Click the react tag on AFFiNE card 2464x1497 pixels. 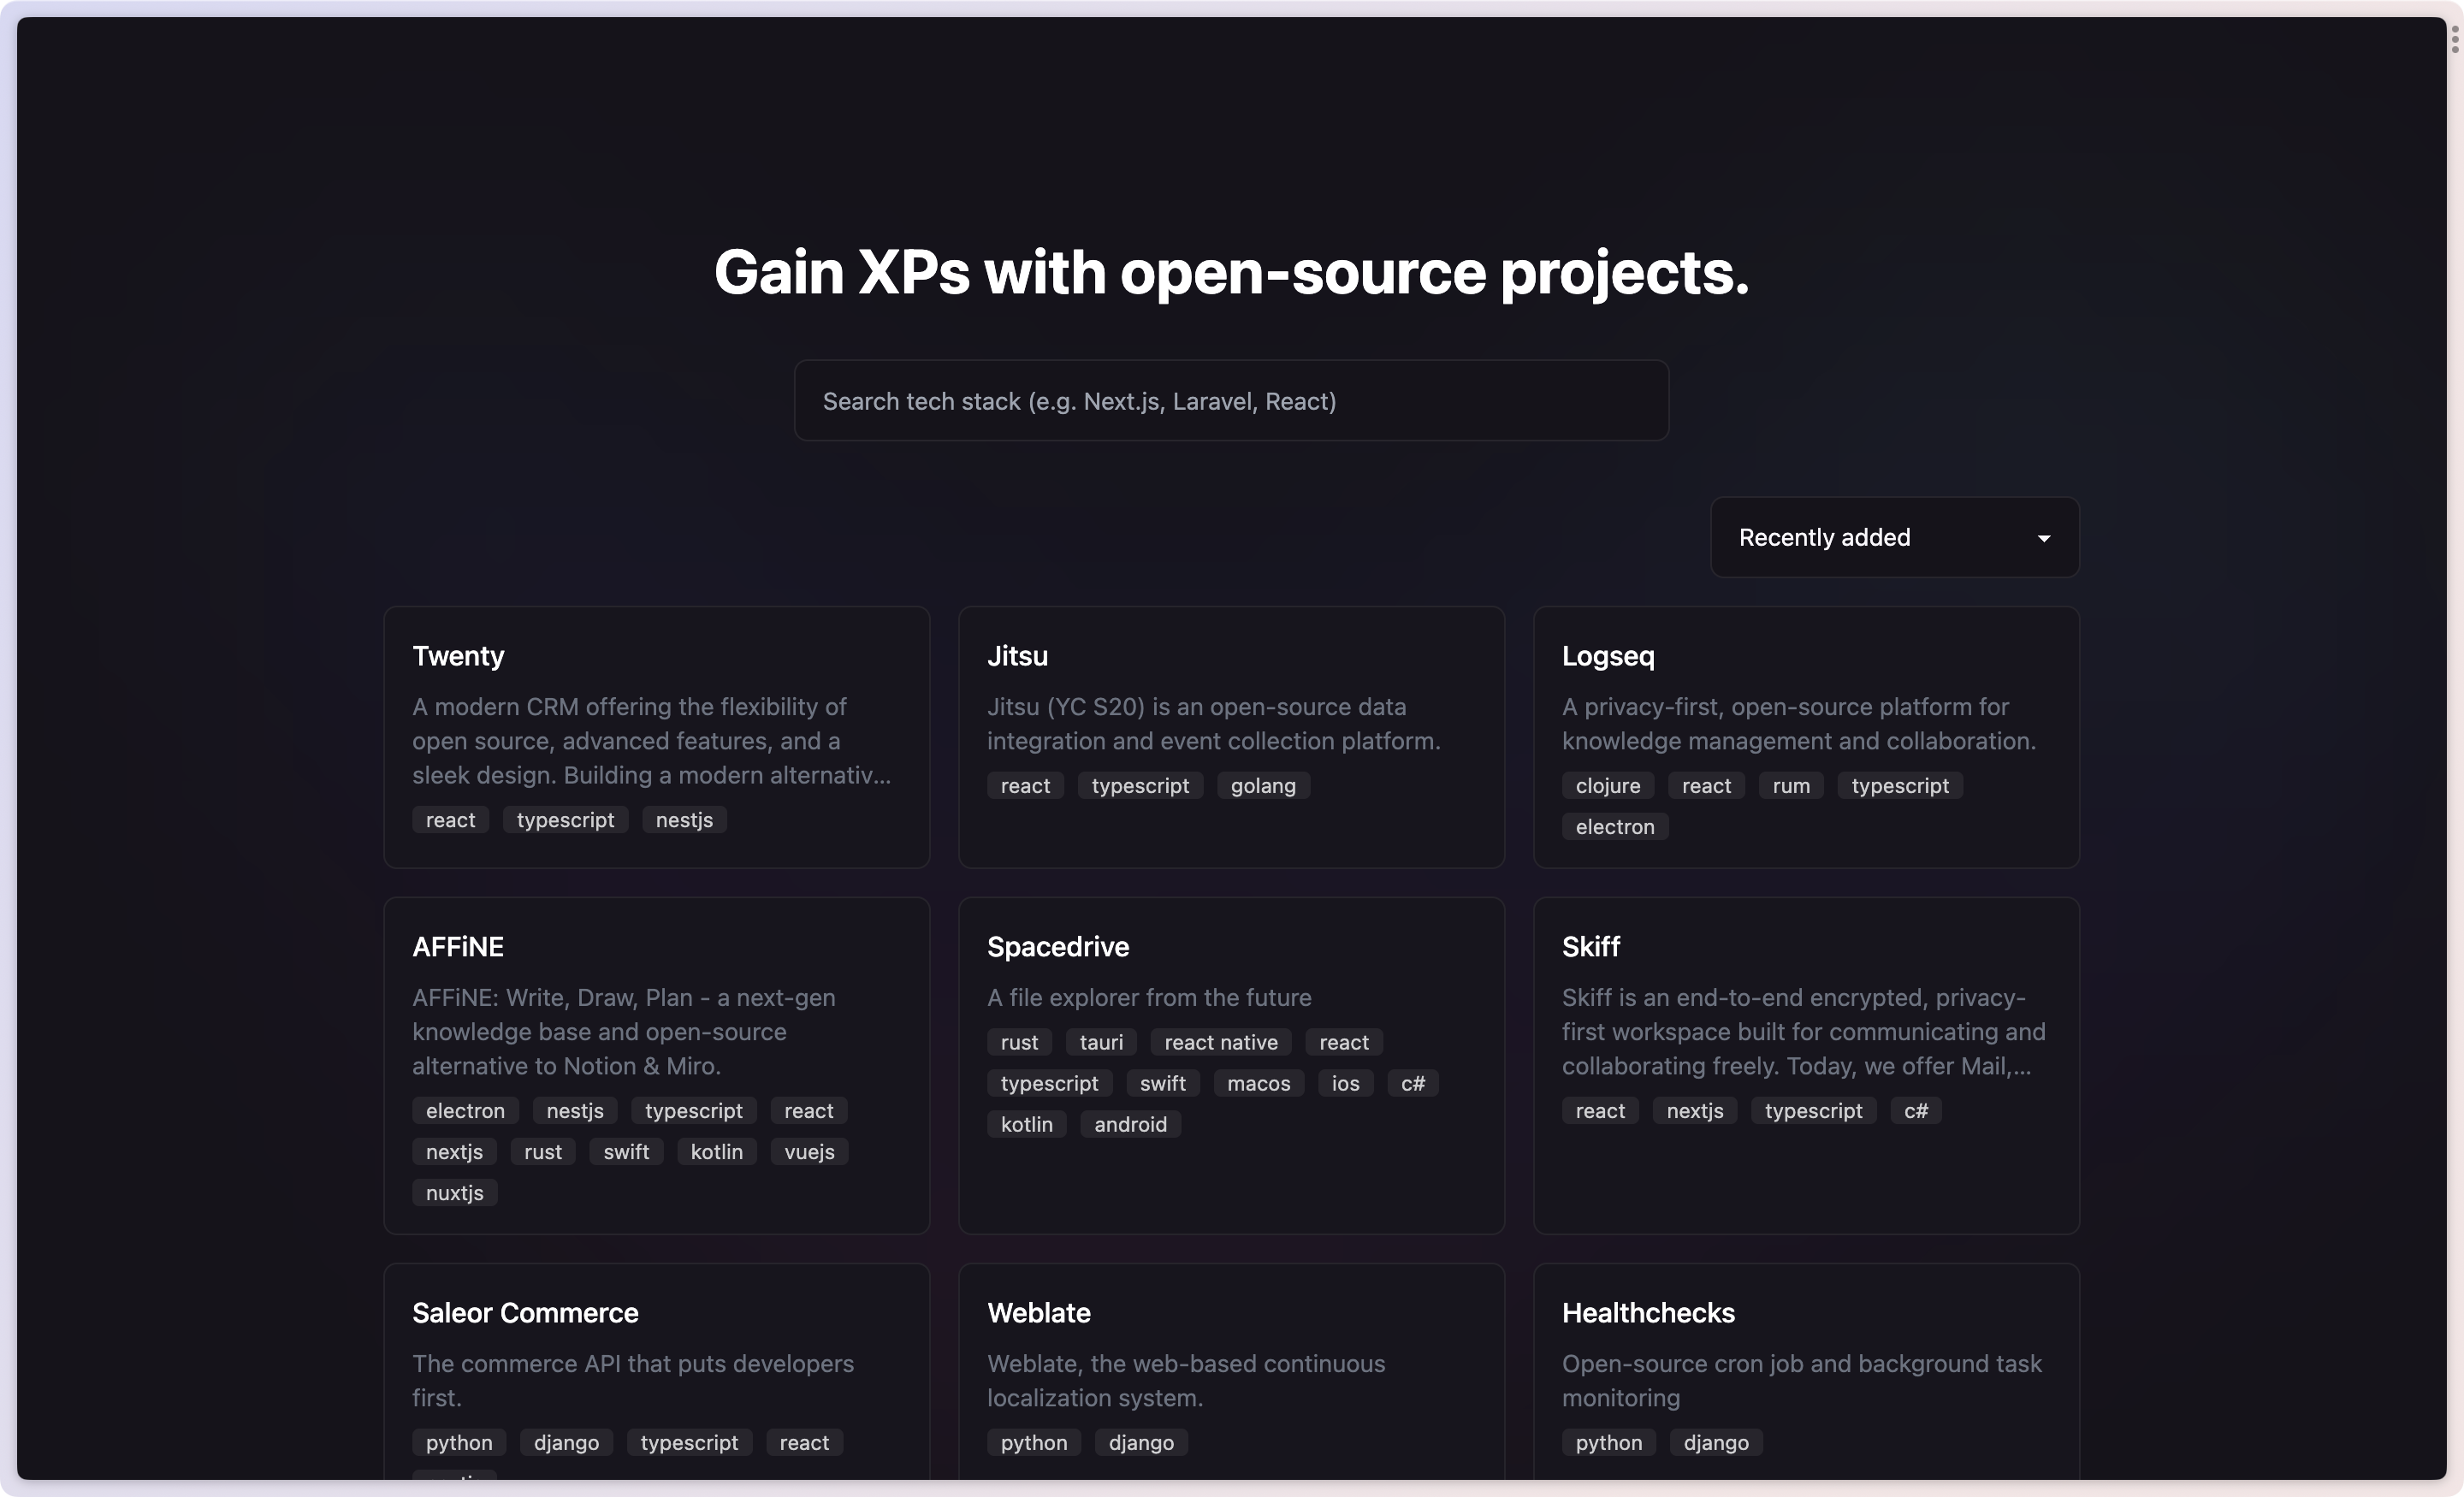coord(809,1111)
